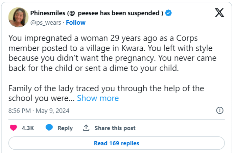Click the Reply text label
Viewport: 233px width, 153px height.
click(65, 128)
